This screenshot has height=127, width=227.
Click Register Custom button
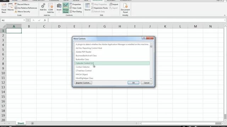pyautogui.click(x=83, y=83)
